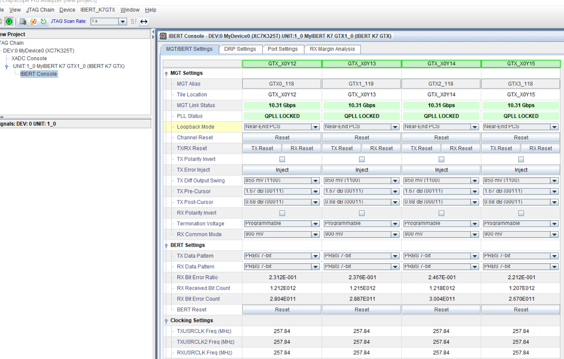Open RX Data Pattern dropdown for GTX_X0Y15
The height and width of the screenshot is (359, 564).
click(x=554, y=267)
